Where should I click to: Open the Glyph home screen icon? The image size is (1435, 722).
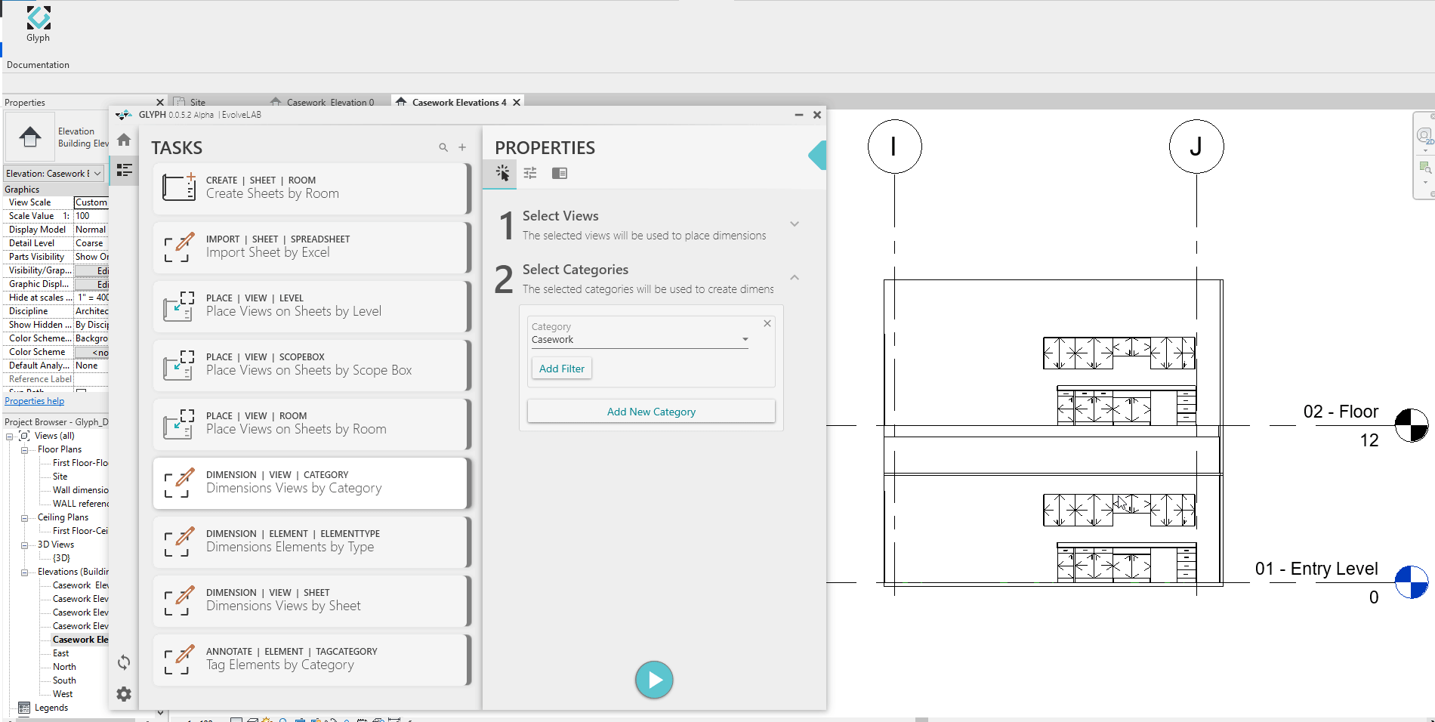coord(124,140)
